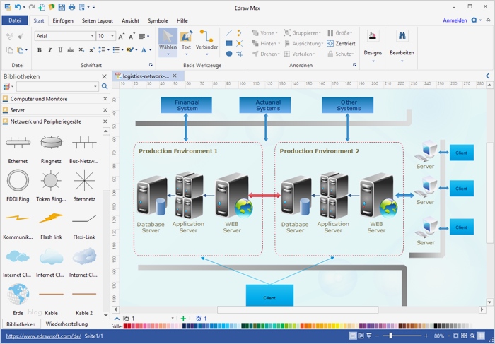Viewport: 495px width, 344px height.
Task: Toggle italic formatting
Action: point(50,50)
